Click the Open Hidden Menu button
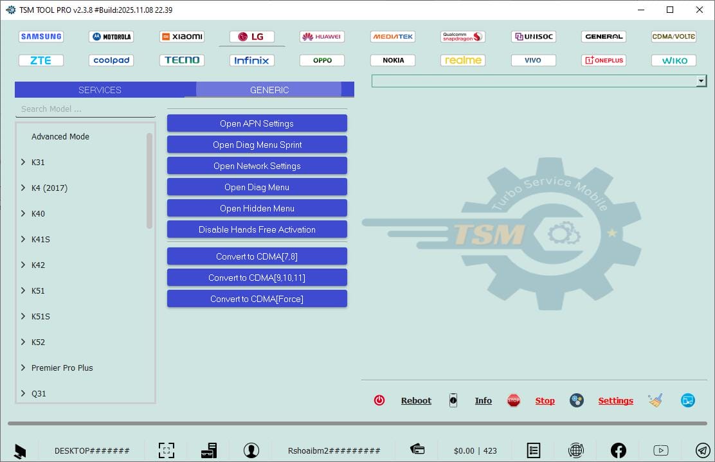Screen dimensions: 715x462 pyautogui.click(x=257, y=208)
